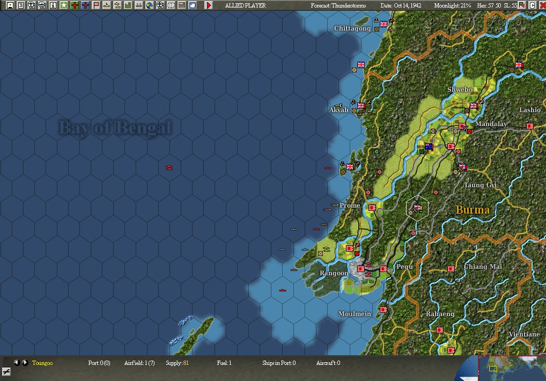Click the 'C' icon at top right
This screenshot has width=546, height=381.
532,5
